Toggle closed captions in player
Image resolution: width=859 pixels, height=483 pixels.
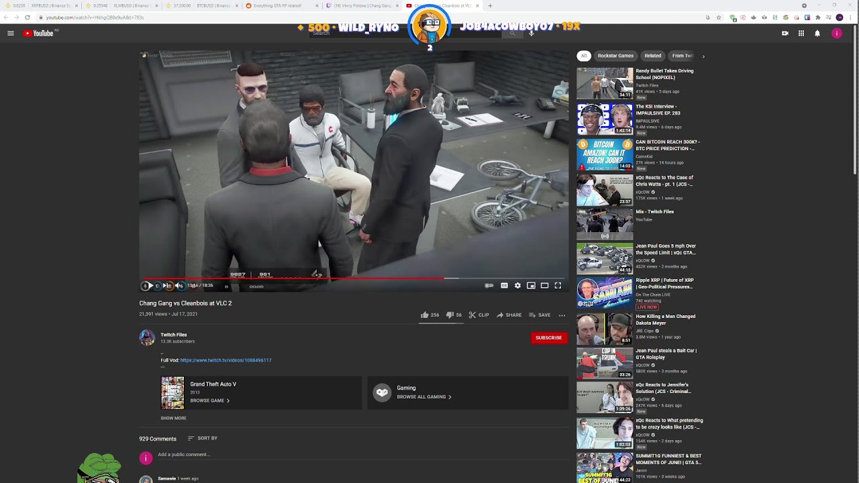(504, 286)
